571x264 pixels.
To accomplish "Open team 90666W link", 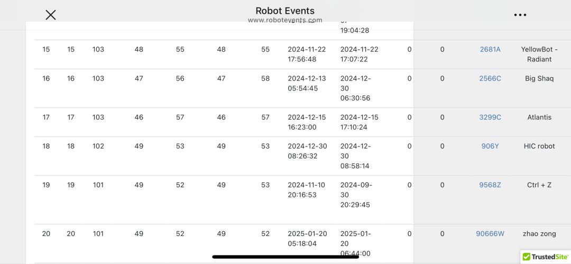I will click(490, 233).
